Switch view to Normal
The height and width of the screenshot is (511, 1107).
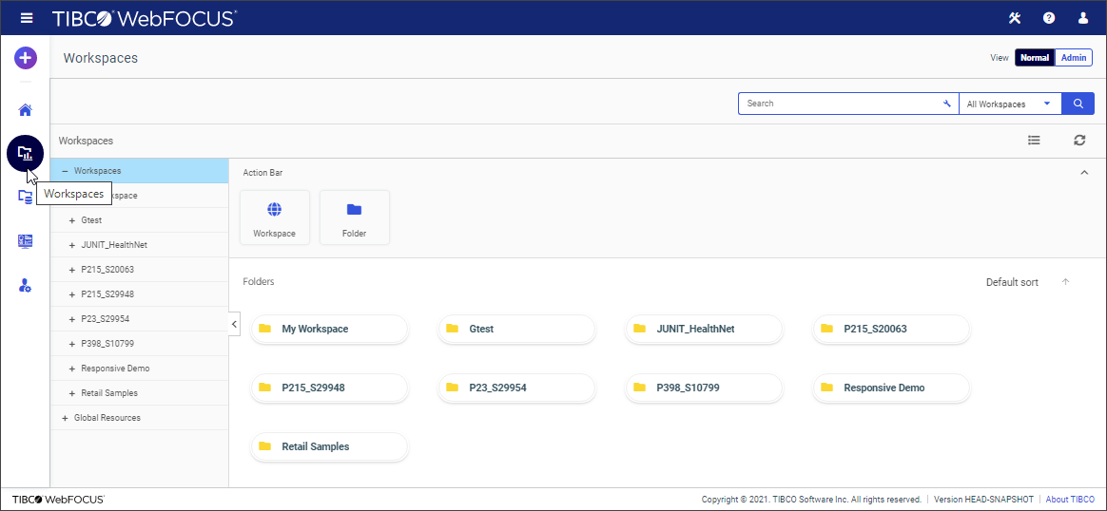point(1035,58)
